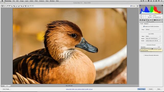This screenshot has width=164, height=92.
Task: Select the Straighten tool
Action: click(16, 6)
